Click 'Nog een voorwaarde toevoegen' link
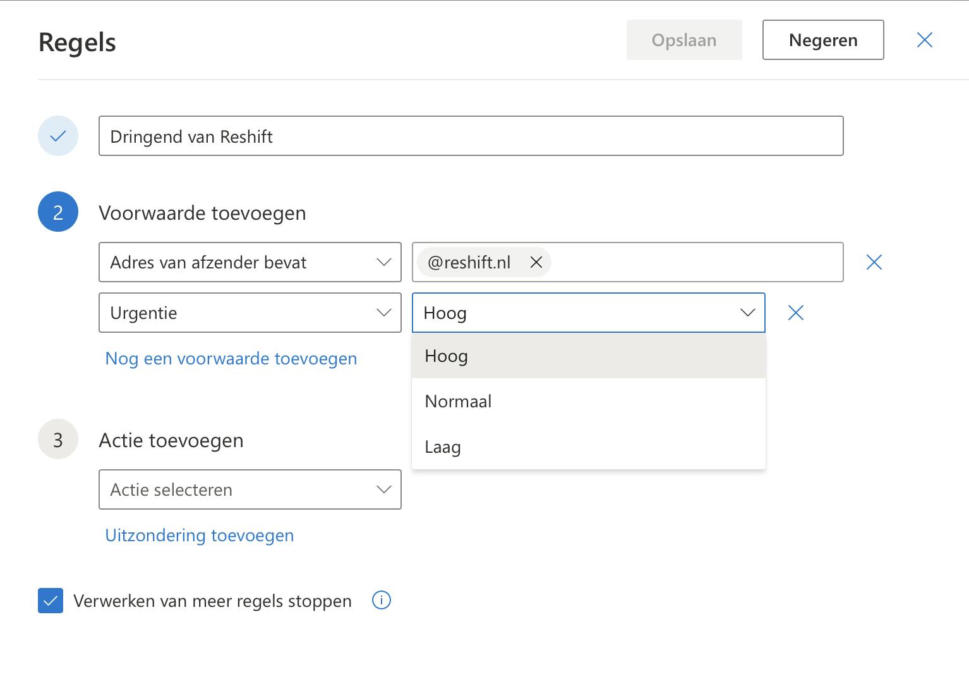The width and height of the screenshot is (969, 677). [x=231, y=359]
